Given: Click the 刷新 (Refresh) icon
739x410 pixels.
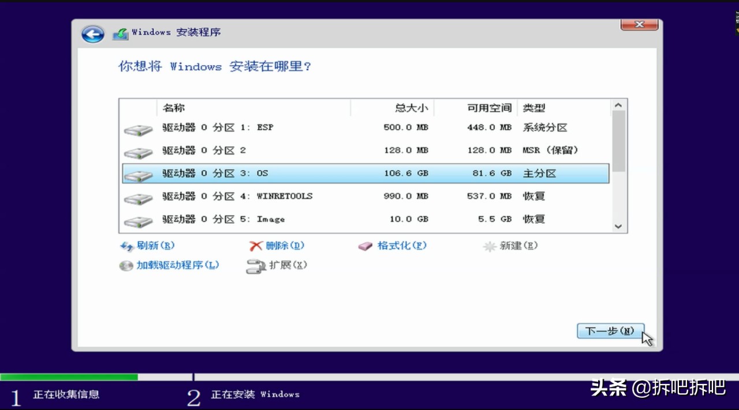Looking at the screenshot, I should click(x=128, y=246).
